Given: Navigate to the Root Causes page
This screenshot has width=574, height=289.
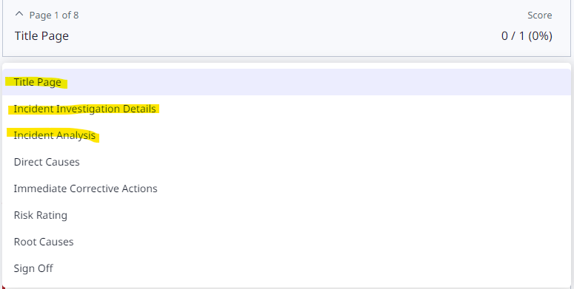Looking at the screenshot, I should pos(287,242).
